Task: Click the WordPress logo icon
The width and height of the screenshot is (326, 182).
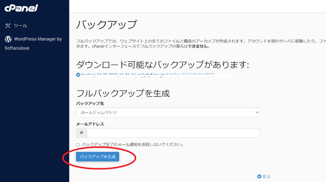Action: [x=8, y=39]
